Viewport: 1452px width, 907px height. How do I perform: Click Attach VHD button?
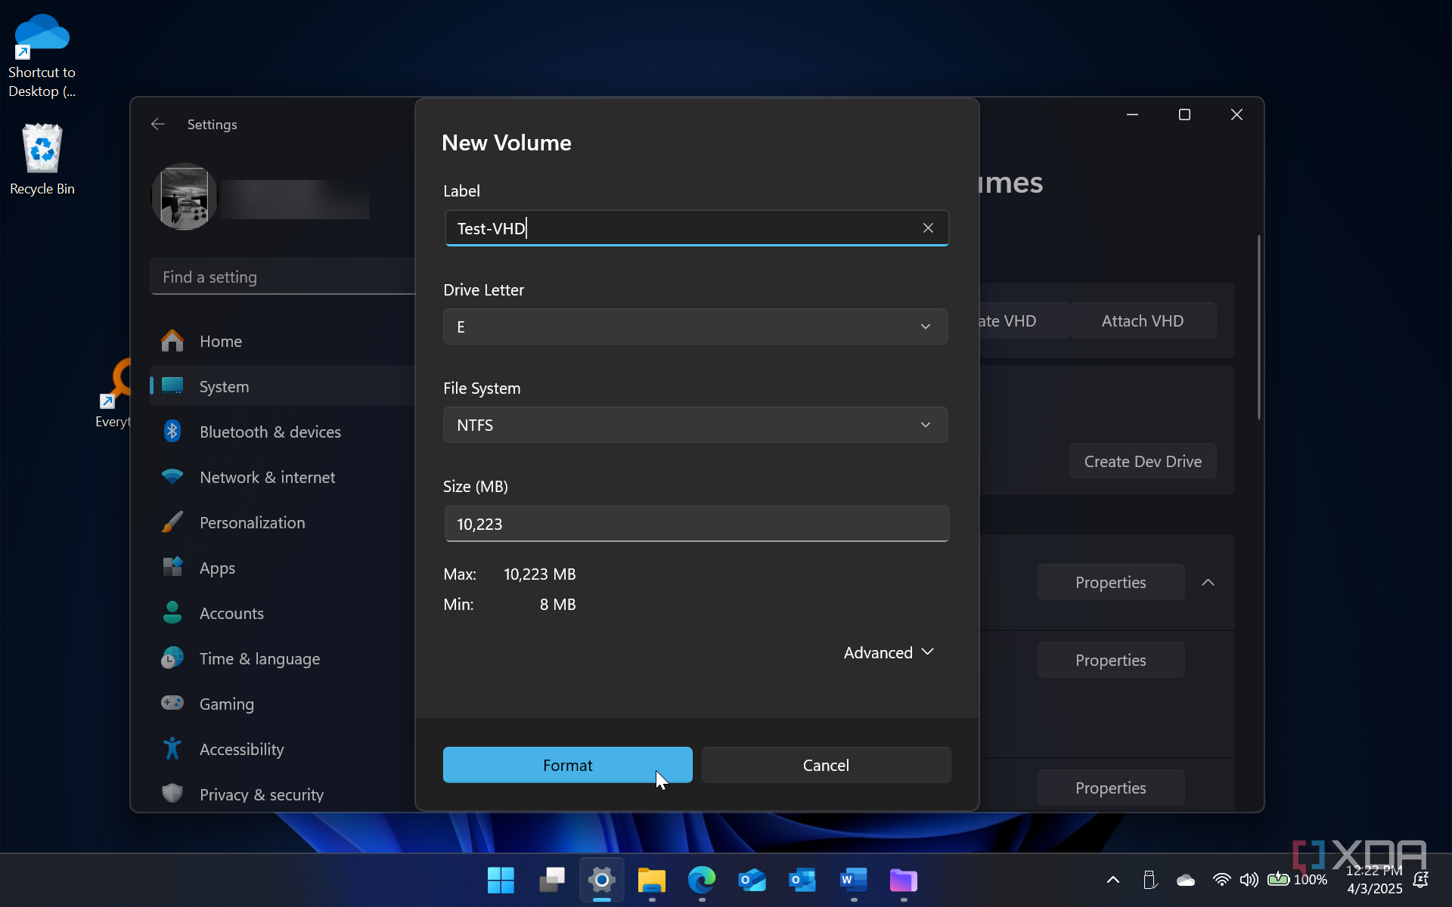(1142, 320)
